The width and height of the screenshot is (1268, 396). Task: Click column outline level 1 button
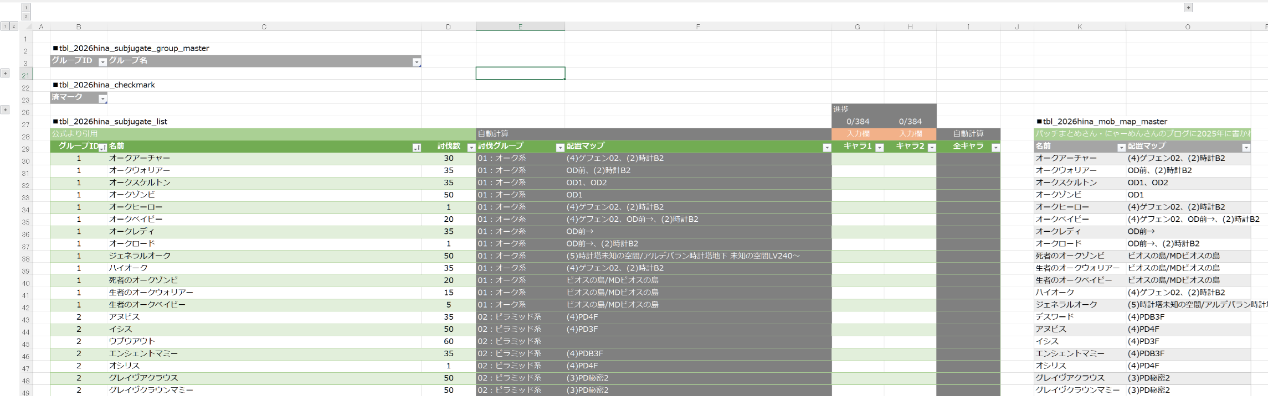click(26, 8)
